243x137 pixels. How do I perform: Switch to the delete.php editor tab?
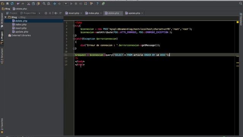click(x=112, y=13)
